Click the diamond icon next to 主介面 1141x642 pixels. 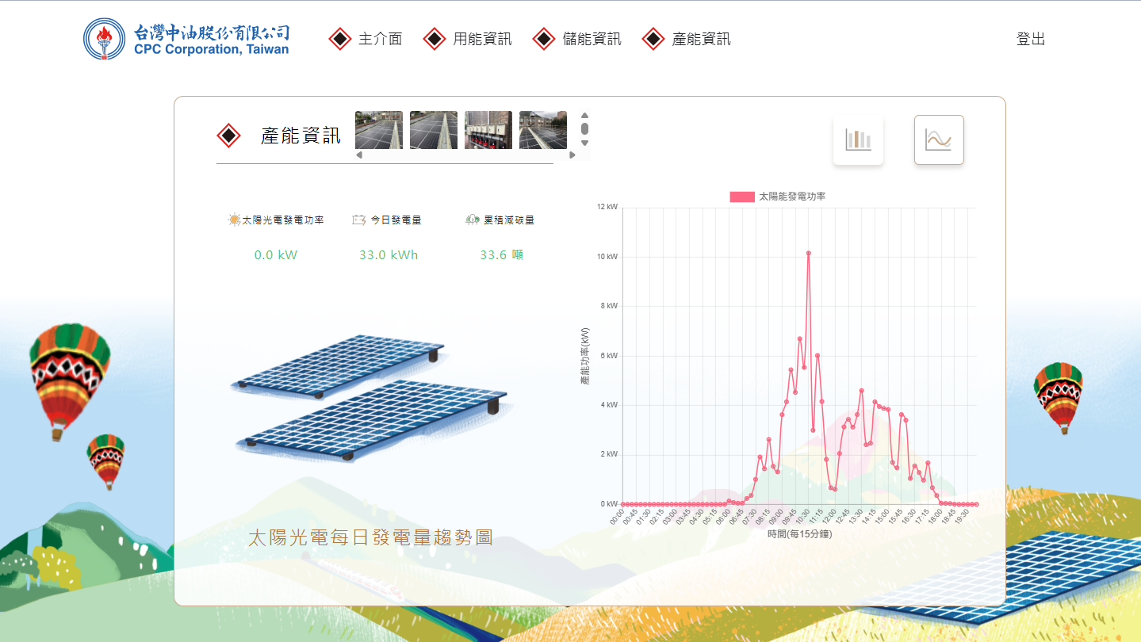[340, 39]
